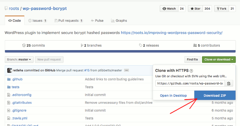
Task: Open the .editorconfig file
Action: pyautogui.click(x=21, y=95)
